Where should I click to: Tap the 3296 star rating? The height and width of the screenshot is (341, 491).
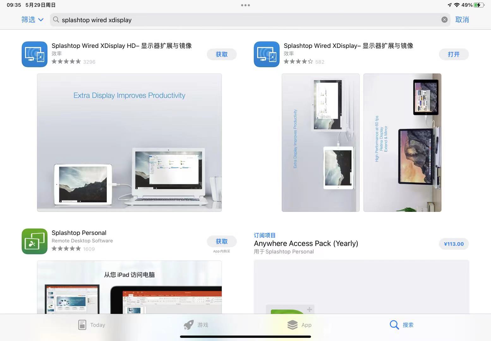(x=73, y=62)
